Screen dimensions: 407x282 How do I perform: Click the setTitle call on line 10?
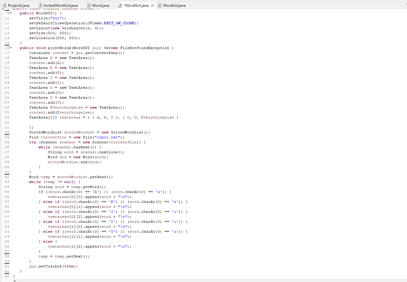[x=39, y=18]
